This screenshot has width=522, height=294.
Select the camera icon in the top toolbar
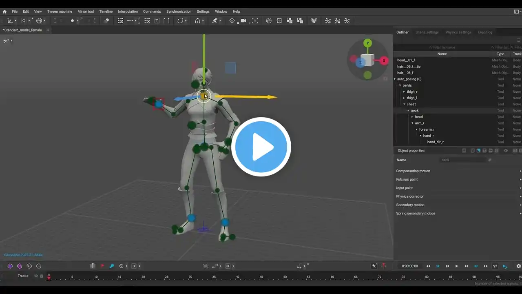point(243,21)
